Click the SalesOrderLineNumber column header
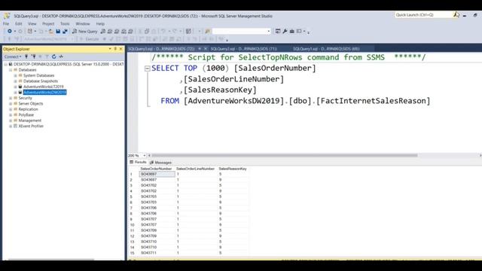 (196, 169)
